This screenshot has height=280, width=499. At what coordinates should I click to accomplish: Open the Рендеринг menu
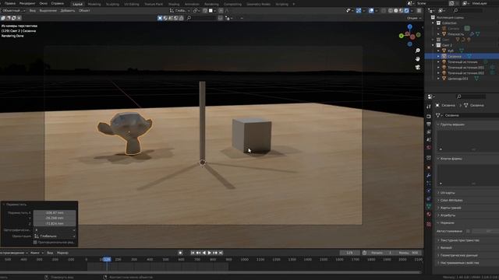[x=27, y=3]
